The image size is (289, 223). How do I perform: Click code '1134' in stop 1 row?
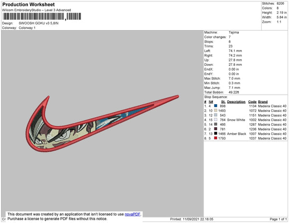pos(253,106)
